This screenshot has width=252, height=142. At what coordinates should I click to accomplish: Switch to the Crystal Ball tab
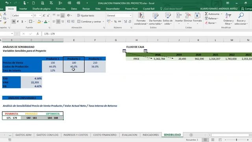click(149, 9)
